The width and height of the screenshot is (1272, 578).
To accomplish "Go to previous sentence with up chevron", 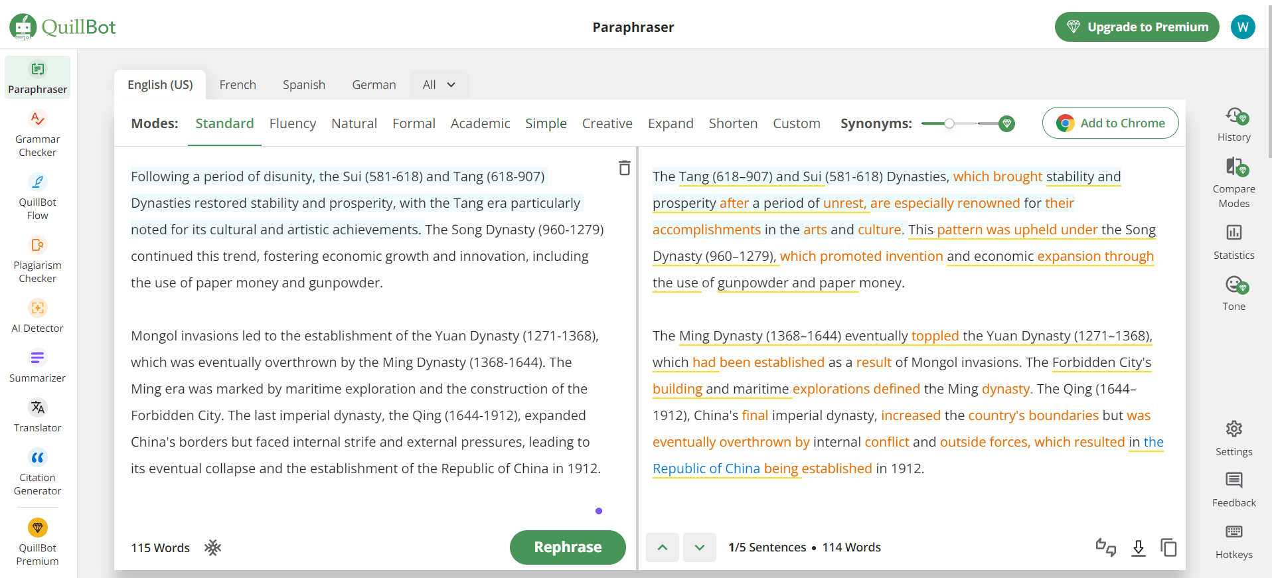I will coord(663,547).
